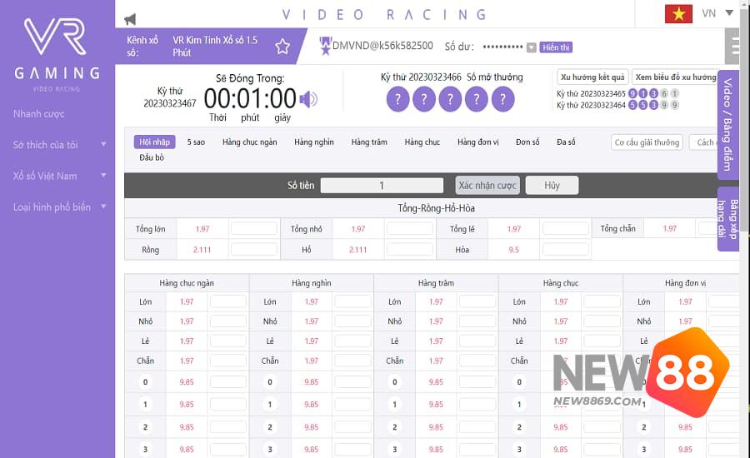Screen dimensions: 750x458
Task: Open the VN language dropdown
Action: pyautogui.click(x=719, y=13)
